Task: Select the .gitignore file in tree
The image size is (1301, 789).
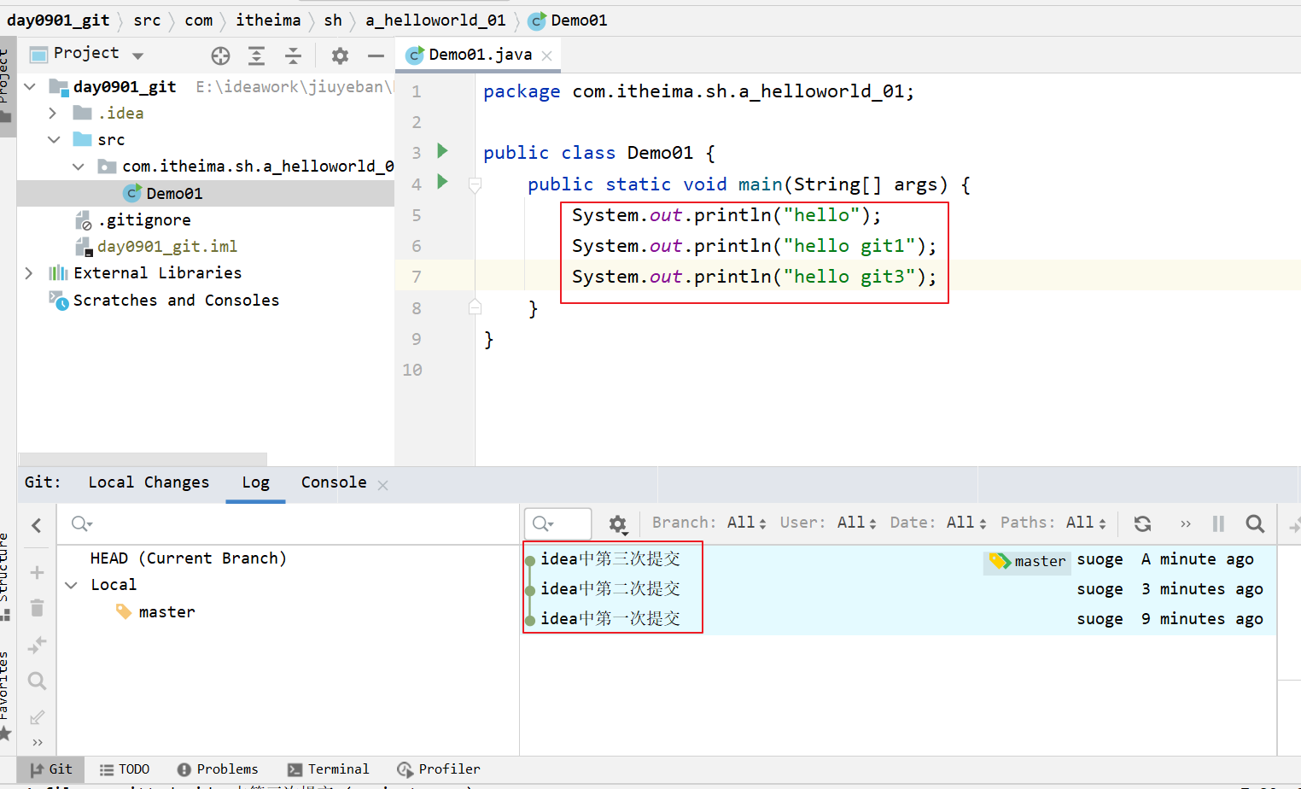Action: coord(143,220)
